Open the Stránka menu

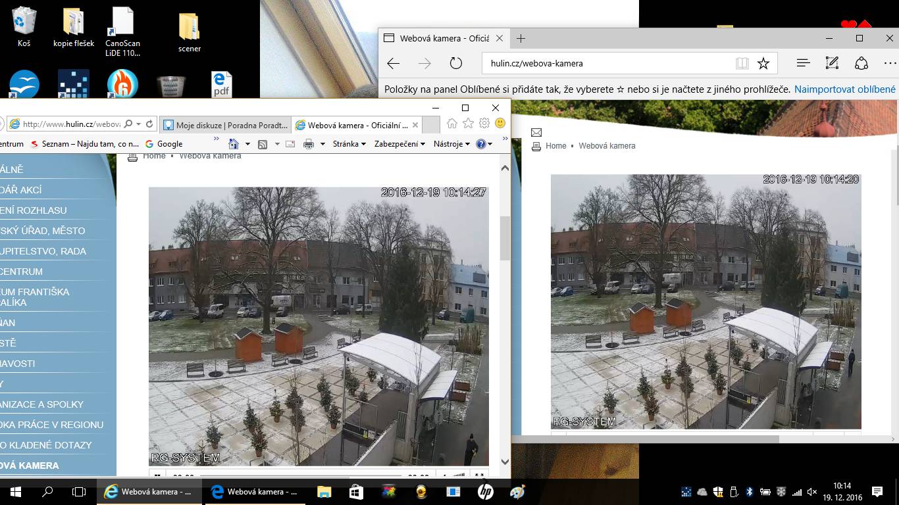coord(349,144)
